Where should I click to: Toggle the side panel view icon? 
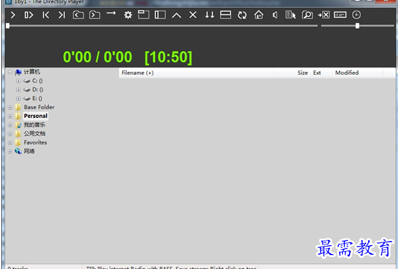click(x=160, y=15)
